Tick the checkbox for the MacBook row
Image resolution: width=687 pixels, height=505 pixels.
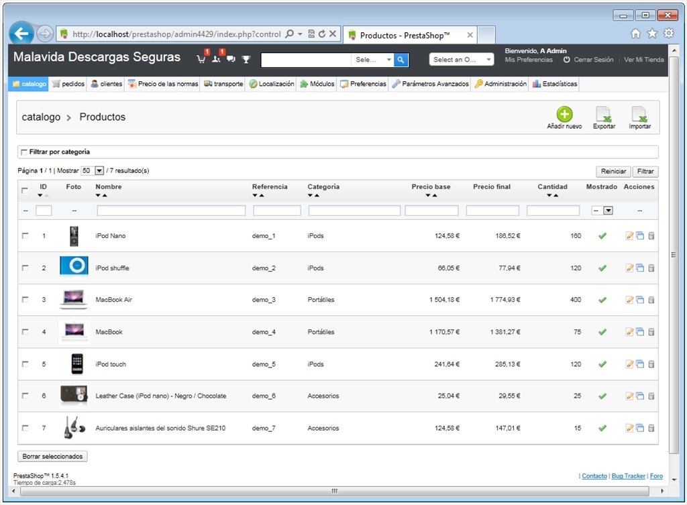click(25, 332)
